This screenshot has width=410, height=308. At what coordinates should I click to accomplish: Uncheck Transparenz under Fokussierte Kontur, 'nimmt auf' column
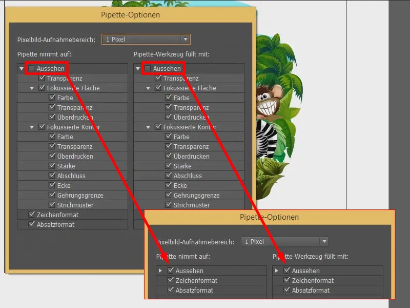52,146
